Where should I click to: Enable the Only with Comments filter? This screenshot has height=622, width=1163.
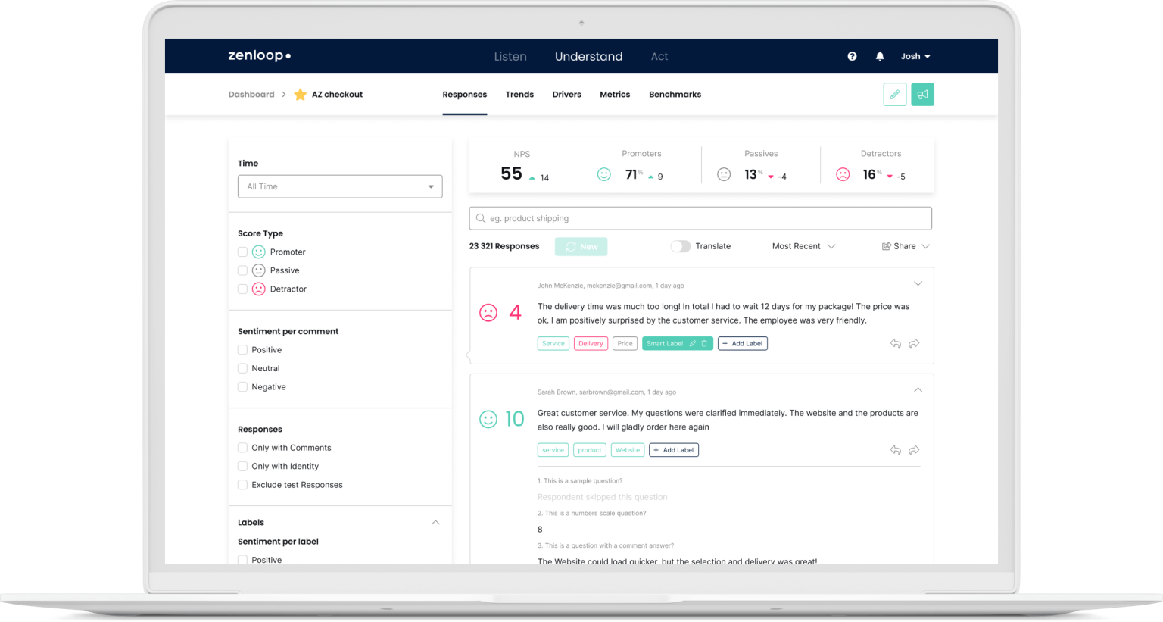click(x=242, y=448)
